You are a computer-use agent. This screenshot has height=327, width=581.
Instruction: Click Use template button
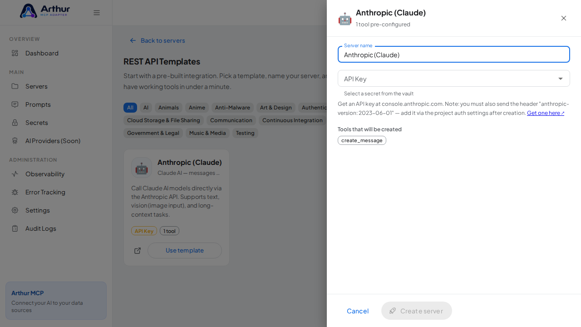185,251
